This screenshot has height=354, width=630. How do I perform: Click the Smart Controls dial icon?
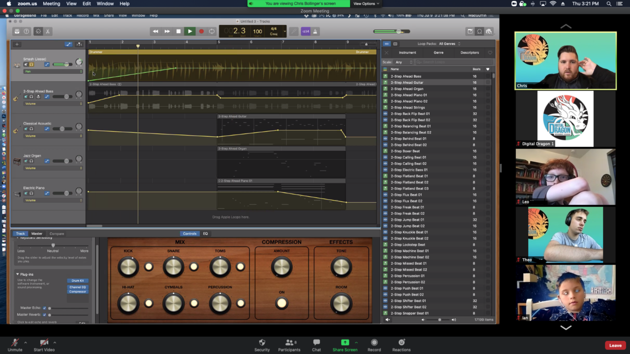38,31
